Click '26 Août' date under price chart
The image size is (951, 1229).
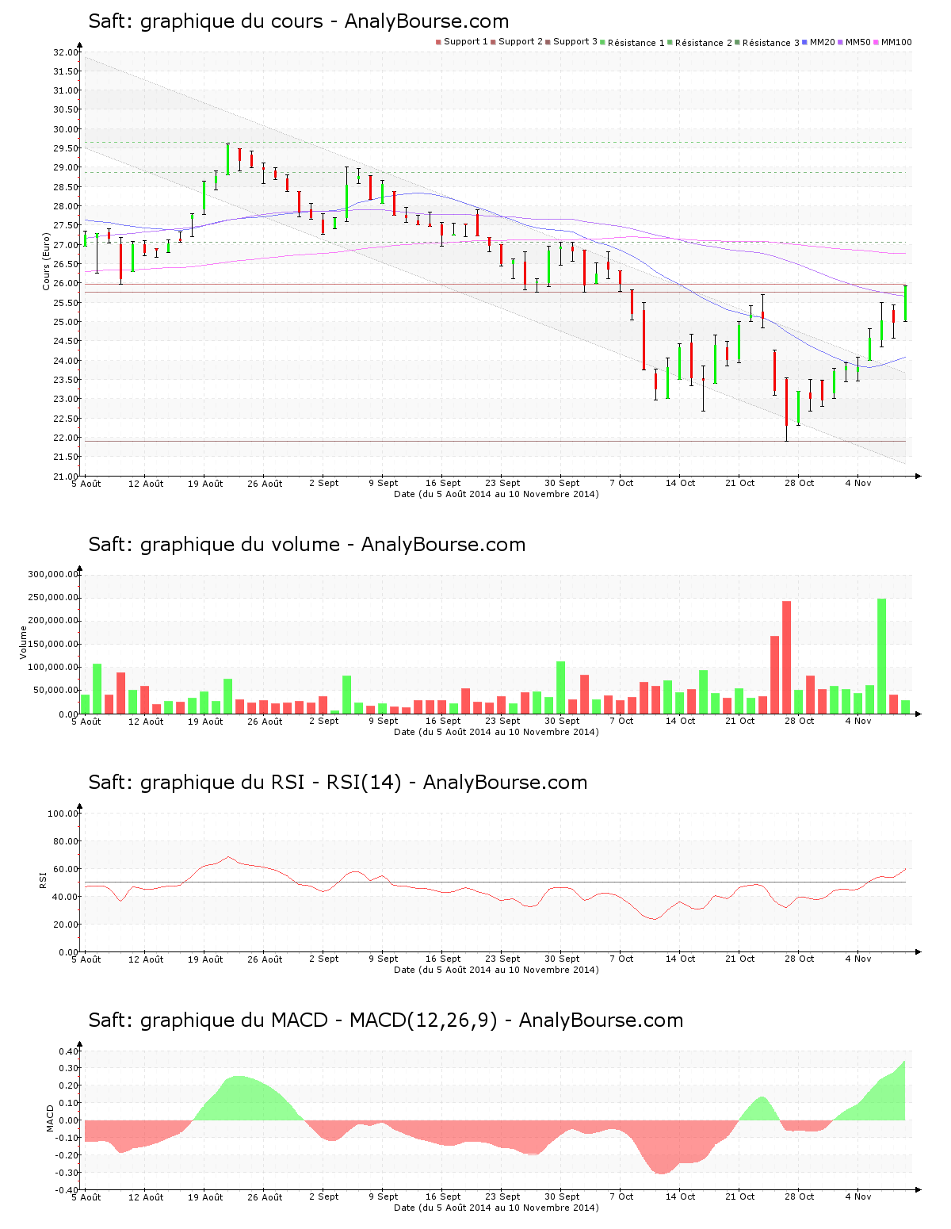pos(265,484)
